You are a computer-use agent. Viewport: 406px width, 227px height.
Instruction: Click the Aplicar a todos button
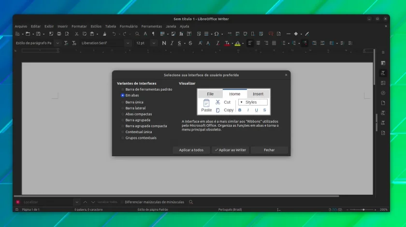pos(191,150)
